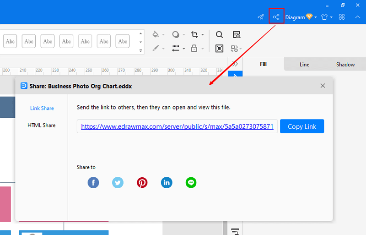This screenshot has width=366, height=235.
Task: Open the Crop dropdown arrow
Action: [203, 35]
